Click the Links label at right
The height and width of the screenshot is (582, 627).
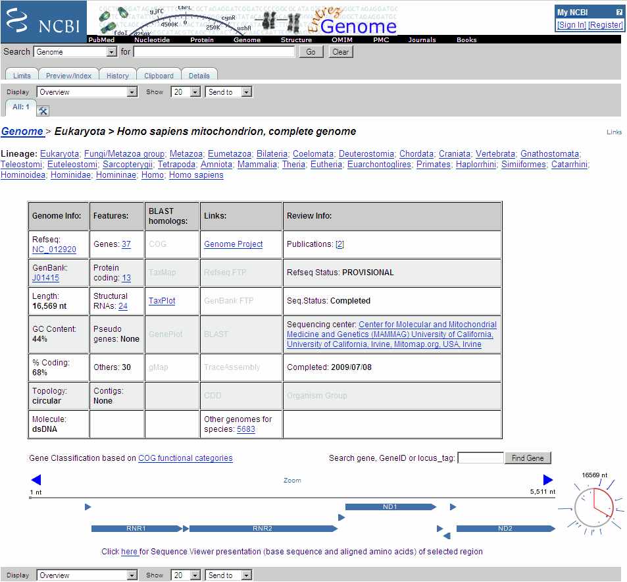tap(614, 132)
